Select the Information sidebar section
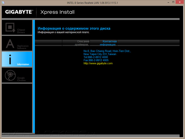Image resolution: width=185 pixels, height=139 pixels. tap(17, 59)
